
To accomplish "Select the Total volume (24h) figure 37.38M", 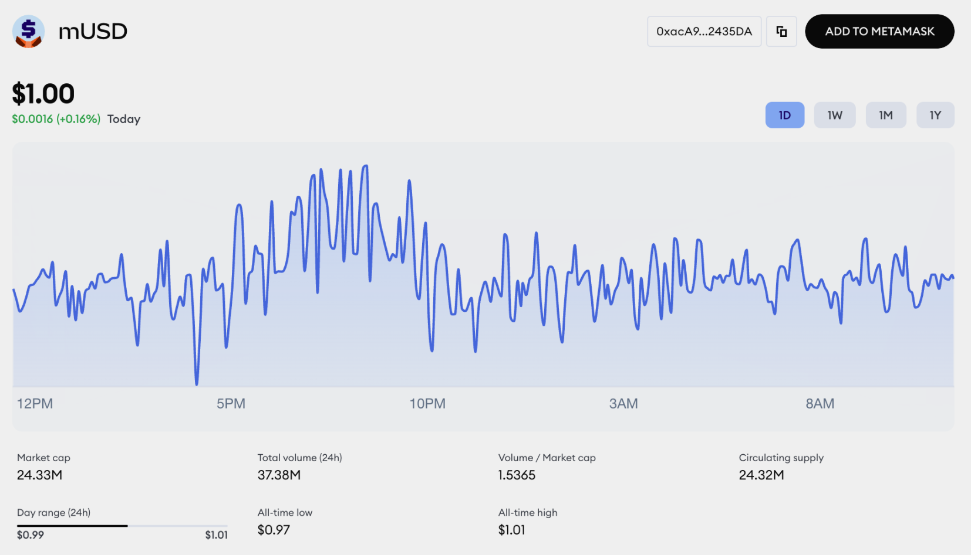I will [x=279, y=475].
